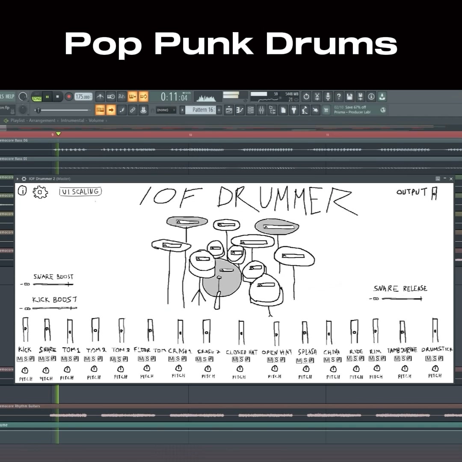Select Volume breadcrumb item

pyautogui.click(x=96, y=121)
